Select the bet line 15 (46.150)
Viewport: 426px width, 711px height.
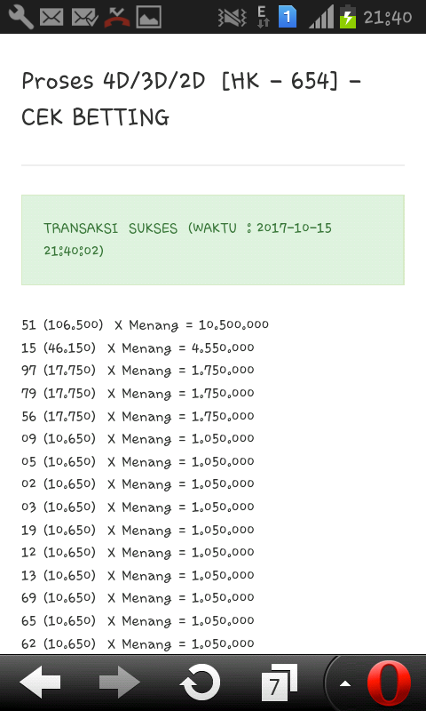point(138,348)
